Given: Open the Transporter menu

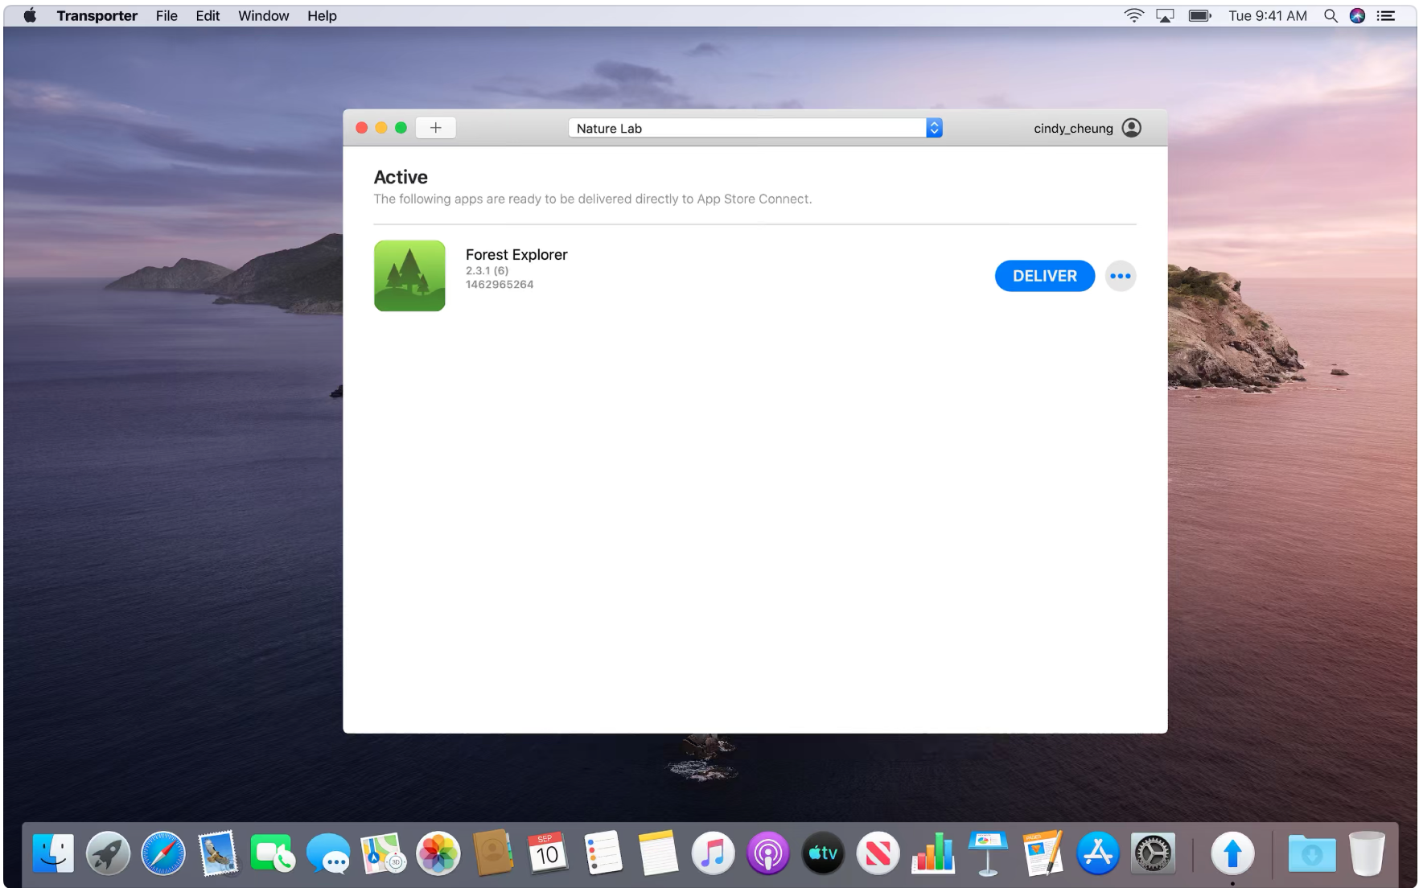Looking at the screenshot, I should (97, 15).
